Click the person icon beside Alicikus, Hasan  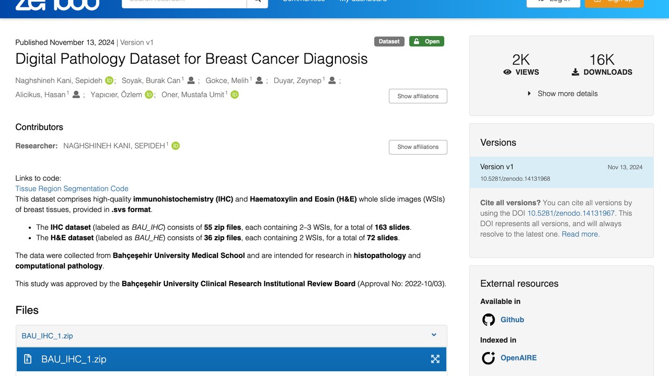click(76, 95)
